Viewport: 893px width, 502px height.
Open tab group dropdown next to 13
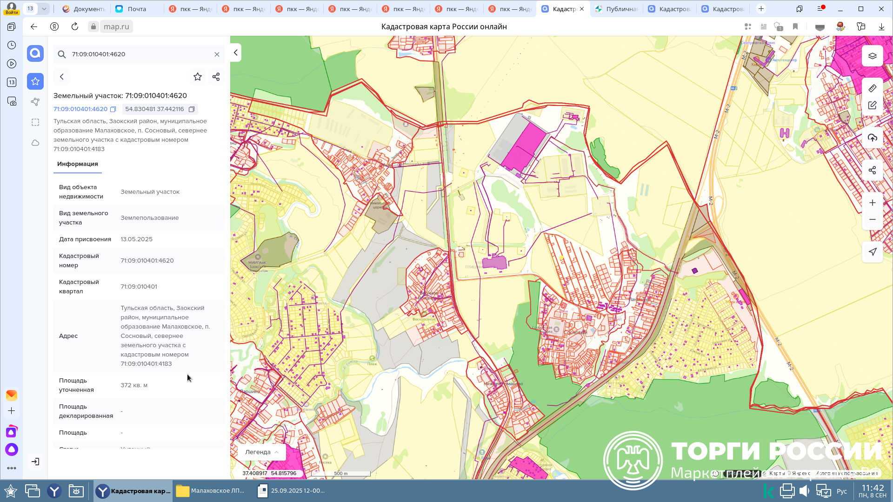[44, 8]
